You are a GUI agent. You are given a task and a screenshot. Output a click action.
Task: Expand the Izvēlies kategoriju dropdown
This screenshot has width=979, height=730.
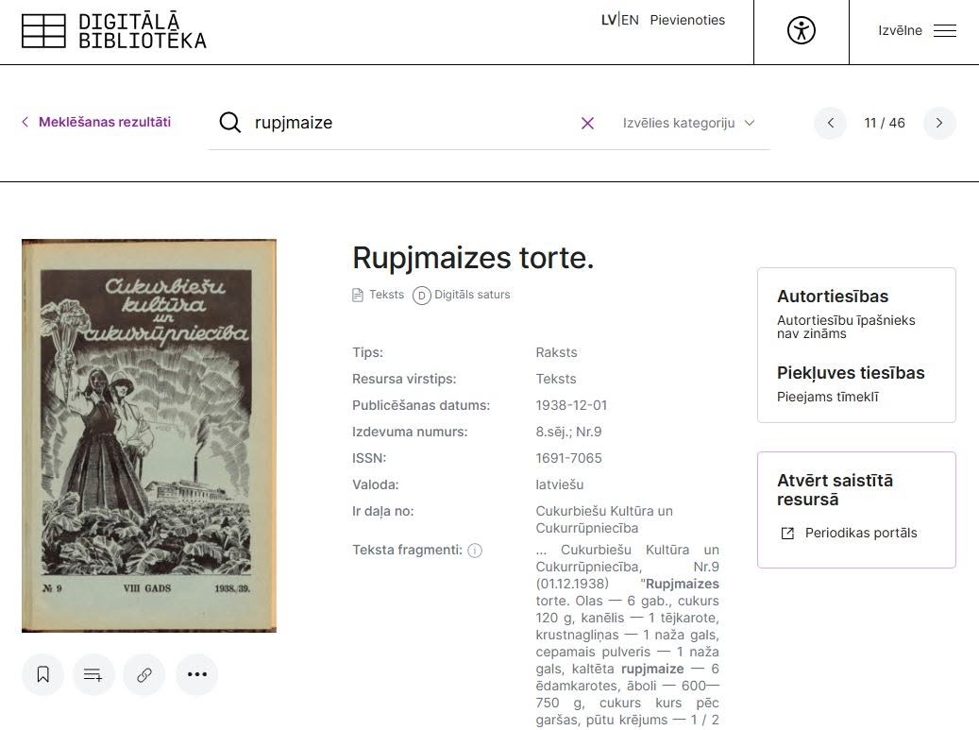[688, 123]
